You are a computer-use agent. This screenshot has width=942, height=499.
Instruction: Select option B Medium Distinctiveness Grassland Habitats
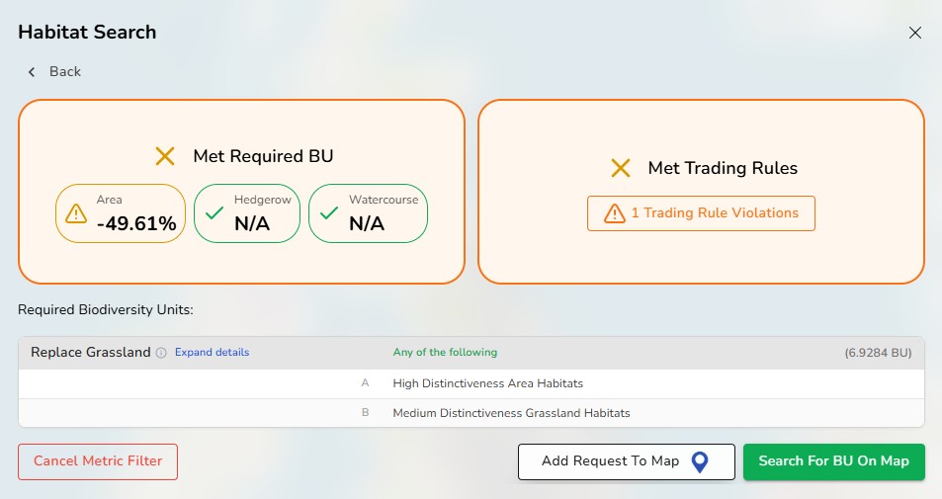[x=511, y=413]
